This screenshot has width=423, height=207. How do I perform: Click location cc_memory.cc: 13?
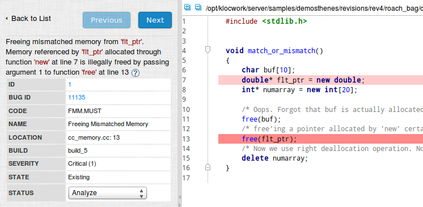(94, 137)
